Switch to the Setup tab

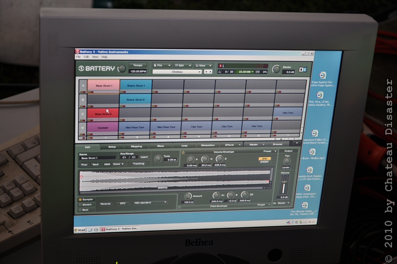click(112, 147)
